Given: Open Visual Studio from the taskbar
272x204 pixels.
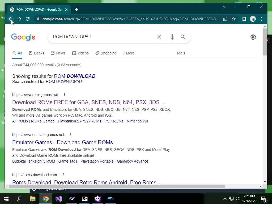Looking at the screenshot, I should point(59,199).
